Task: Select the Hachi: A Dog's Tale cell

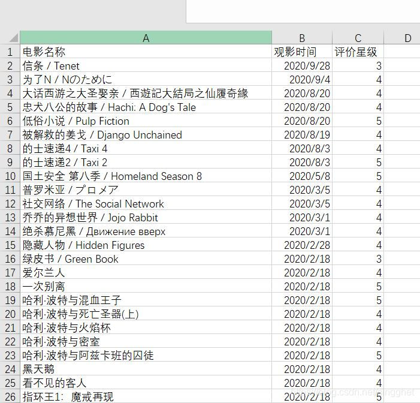Action: click(x=146, y=107)
